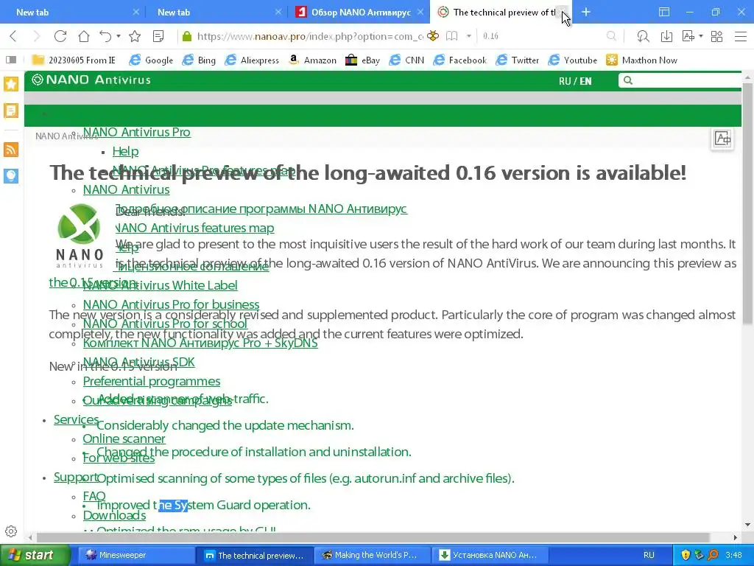The image size is (754, 566).
Task: Open the Preferential programmes link
Action: [x=152, y=381]
